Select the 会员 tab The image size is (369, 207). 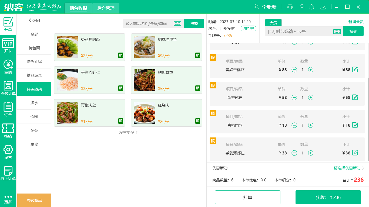point(273,23)
